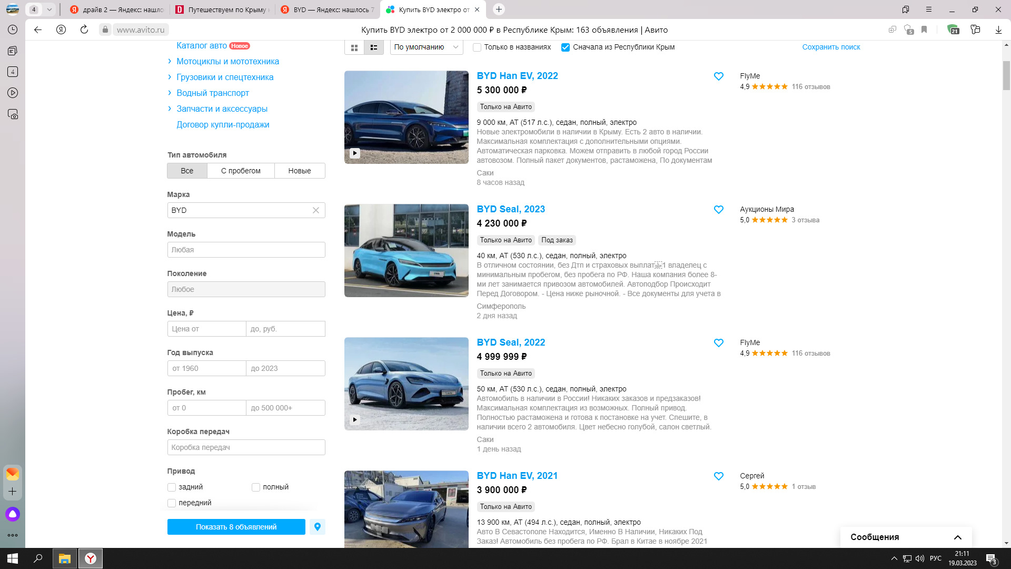Open Yandex Mail icon in sidebar
Screen dimensions: 1011x569
13,474
